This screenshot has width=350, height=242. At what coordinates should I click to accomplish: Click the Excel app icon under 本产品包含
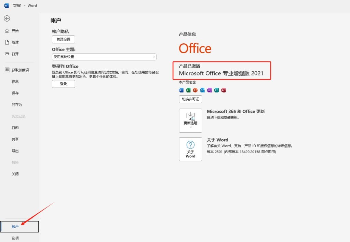click(x=188, y=90)
